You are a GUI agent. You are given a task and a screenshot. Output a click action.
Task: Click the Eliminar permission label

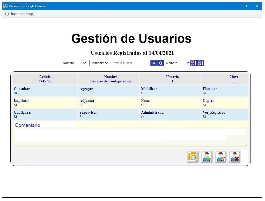click(210, 89)
